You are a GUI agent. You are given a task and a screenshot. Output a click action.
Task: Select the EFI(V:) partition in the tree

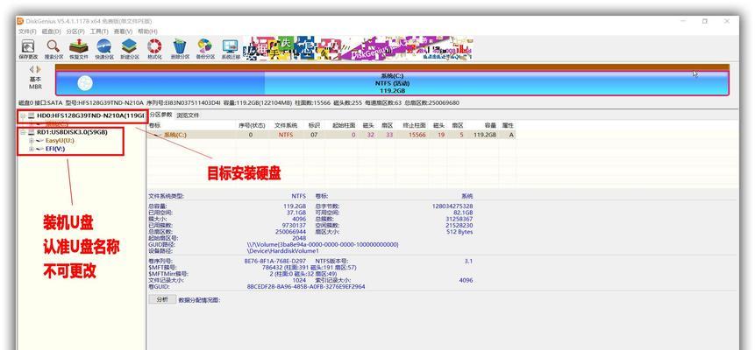tap(55, 149)
